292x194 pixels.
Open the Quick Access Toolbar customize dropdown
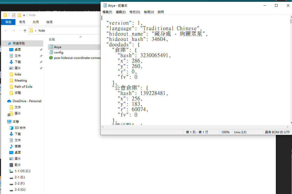click(24, 15)
